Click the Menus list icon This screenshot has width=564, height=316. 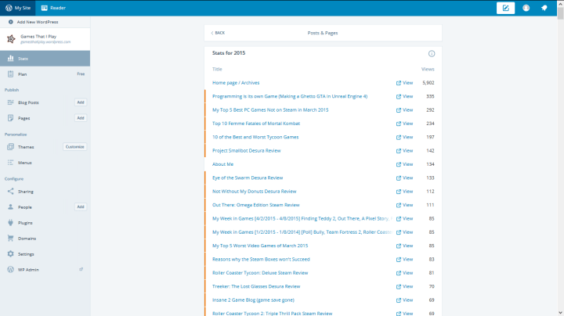click(10, 163)
